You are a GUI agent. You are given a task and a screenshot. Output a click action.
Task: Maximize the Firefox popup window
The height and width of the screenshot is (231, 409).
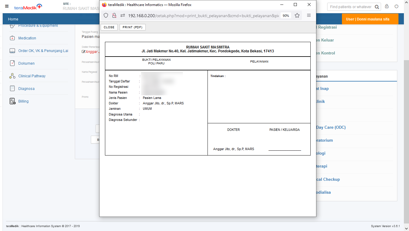point(295,5)
